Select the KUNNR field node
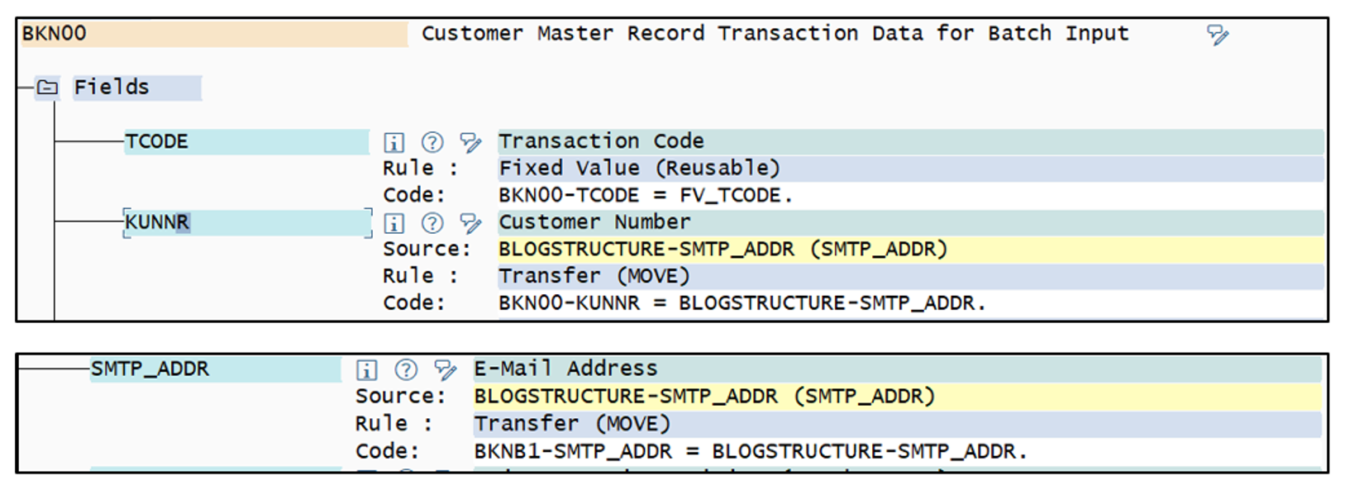Screen dimensions: 1345x490 point(246,223)
